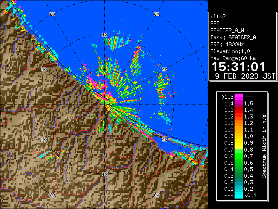Select the 'ilts2' radar name text
Viewport: 278px width, 209px height.
coord(218,17)
